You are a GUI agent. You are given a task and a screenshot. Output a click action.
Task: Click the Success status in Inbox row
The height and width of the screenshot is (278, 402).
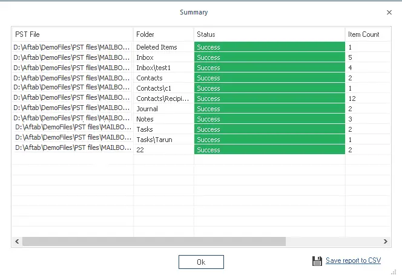coord(269,57)
